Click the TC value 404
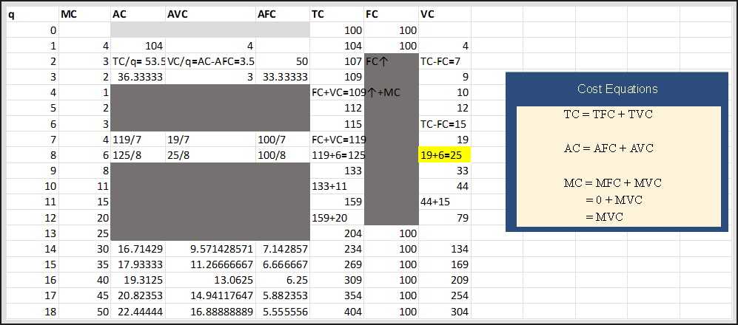 pyautogui.click(x=337, y=312)
